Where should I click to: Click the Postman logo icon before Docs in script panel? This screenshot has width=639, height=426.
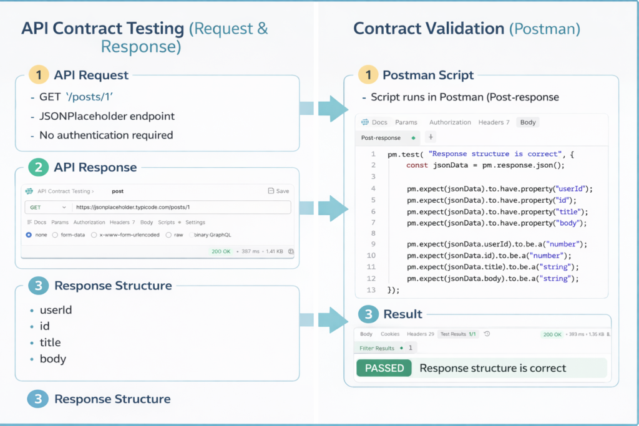pyautogui.click(x=365, y=122)
